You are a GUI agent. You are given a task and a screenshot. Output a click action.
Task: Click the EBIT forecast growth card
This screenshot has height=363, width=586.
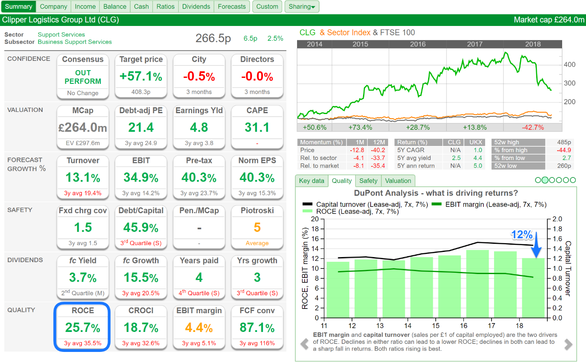point(141,177)
